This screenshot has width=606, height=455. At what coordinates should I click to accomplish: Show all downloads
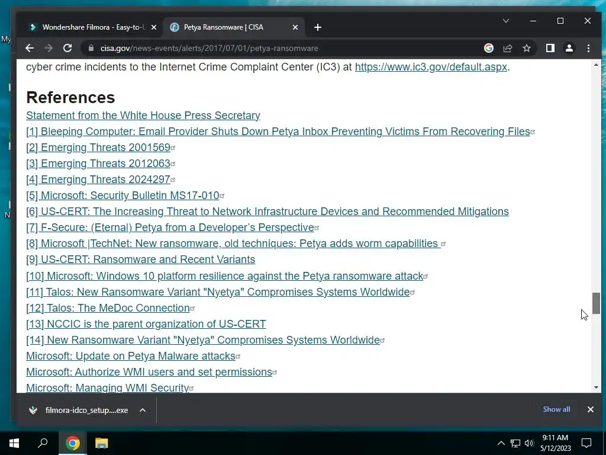coord(556,409)
